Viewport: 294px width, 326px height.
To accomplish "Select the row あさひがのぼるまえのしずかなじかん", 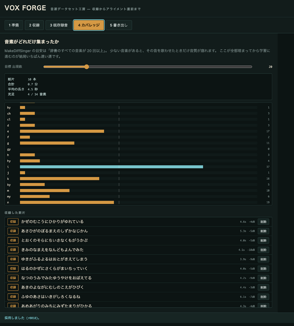I will [x=138, y=231].
